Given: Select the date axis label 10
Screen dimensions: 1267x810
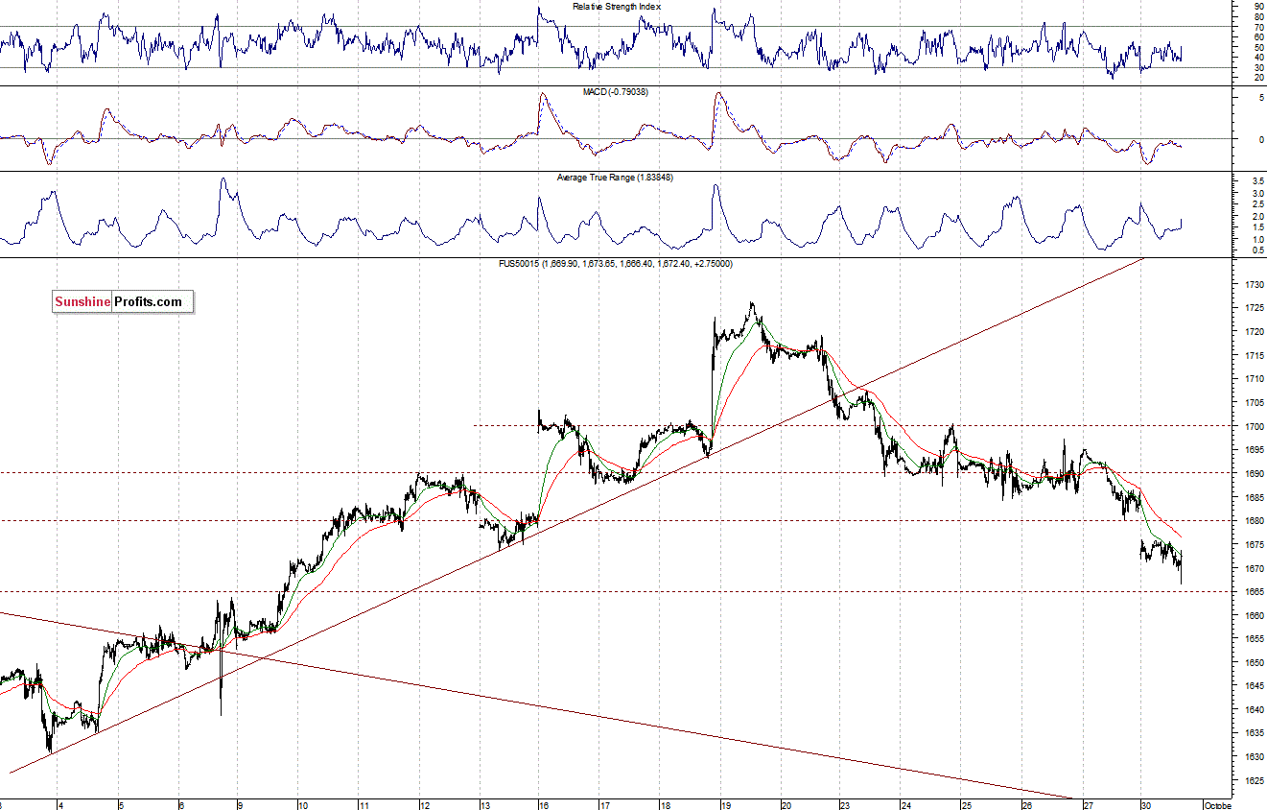Looking at the screenshot, I should (x=301, y=804).
